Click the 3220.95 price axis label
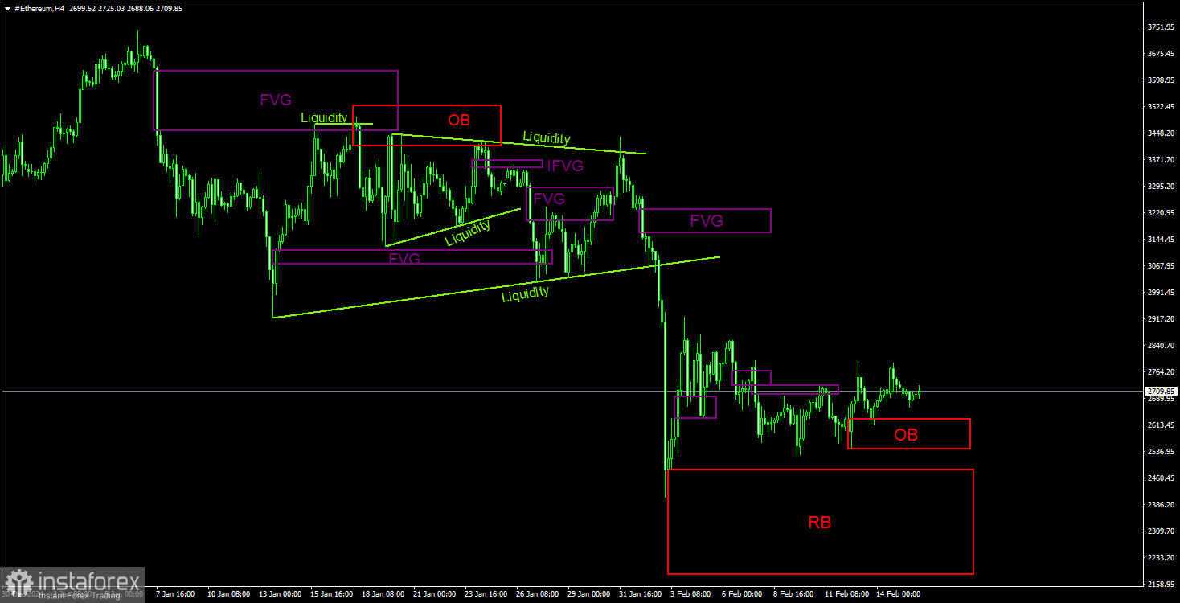 1162,213
